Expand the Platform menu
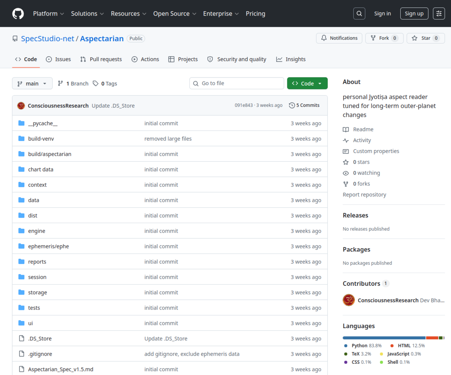 pos(48,13)
